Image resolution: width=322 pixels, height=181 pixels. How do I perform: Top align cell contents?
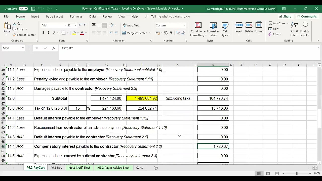pyautogui.click(x=94, y=25)
